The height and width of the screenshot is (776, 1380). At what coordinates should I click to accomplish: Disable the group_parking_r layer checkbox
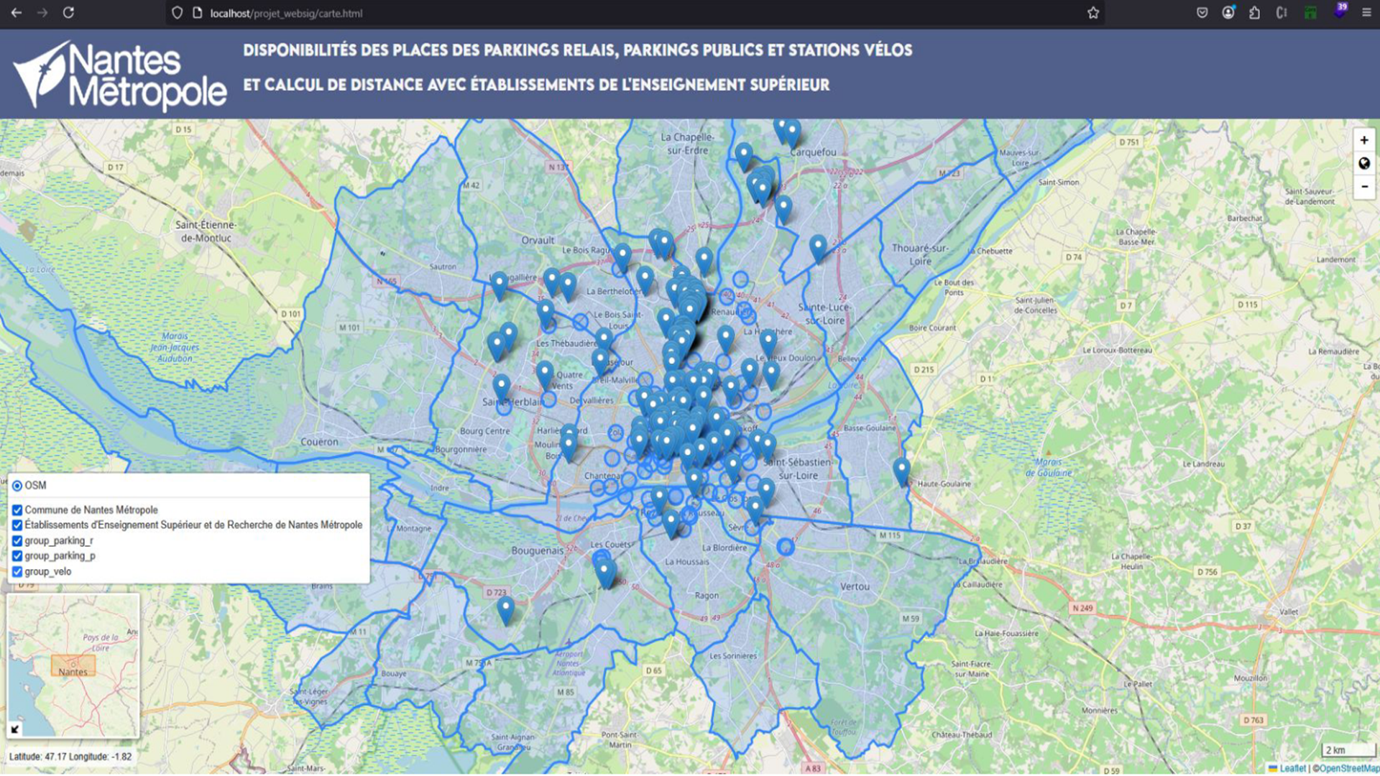pyautogui.click(x=17, y=541)
